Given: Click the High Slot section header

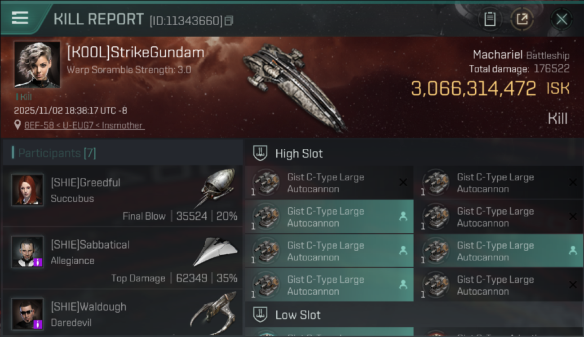Looking at the screenshot, I should click(x=299, y=154).
